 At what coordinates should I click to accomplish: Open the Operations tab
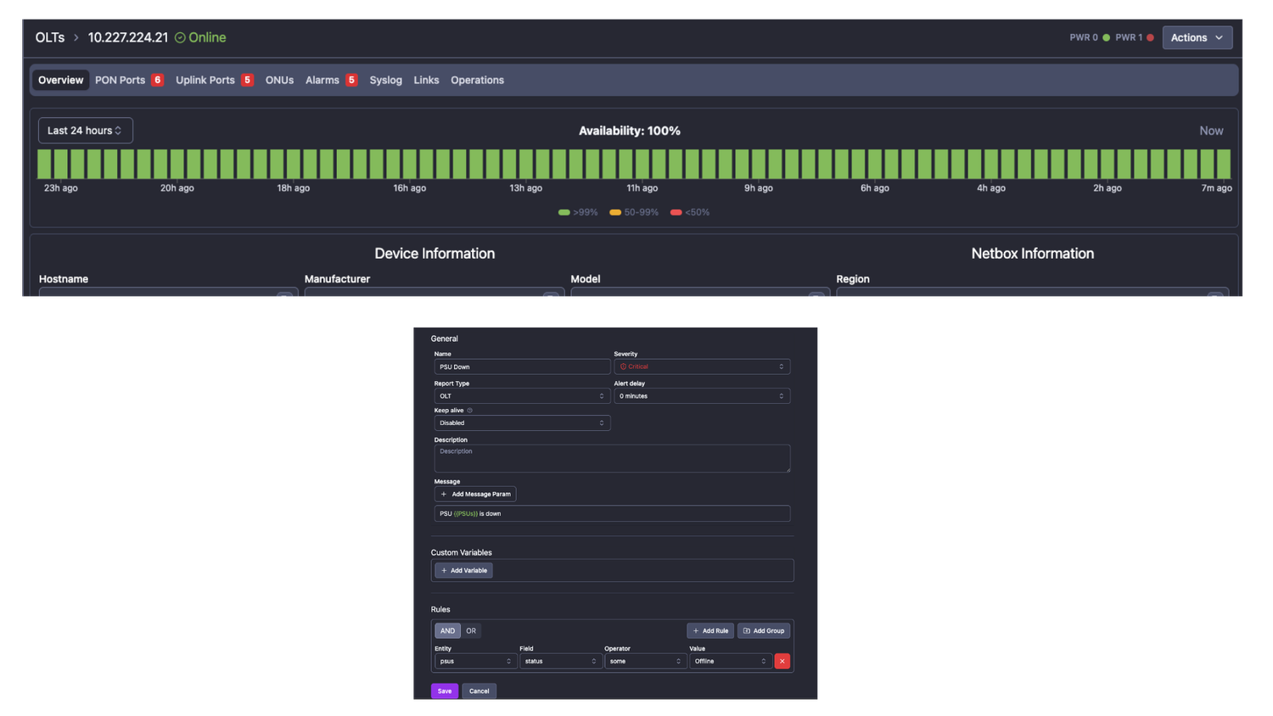477,80
